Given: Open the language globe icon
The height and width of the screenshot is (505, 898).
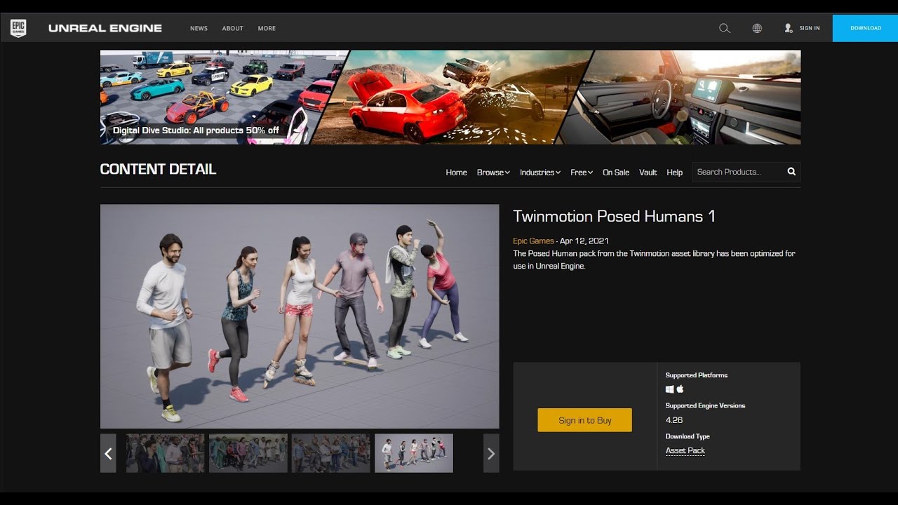Looking at the screenshot, I should (x=757, y=28).
